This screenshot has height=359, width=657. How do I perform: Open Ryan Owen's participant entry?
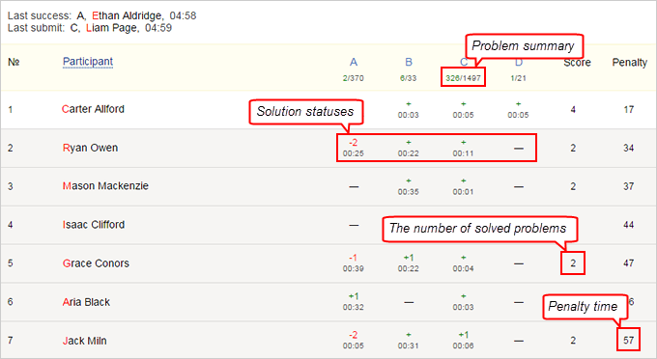pyautogui.click(x=90, y=148)
